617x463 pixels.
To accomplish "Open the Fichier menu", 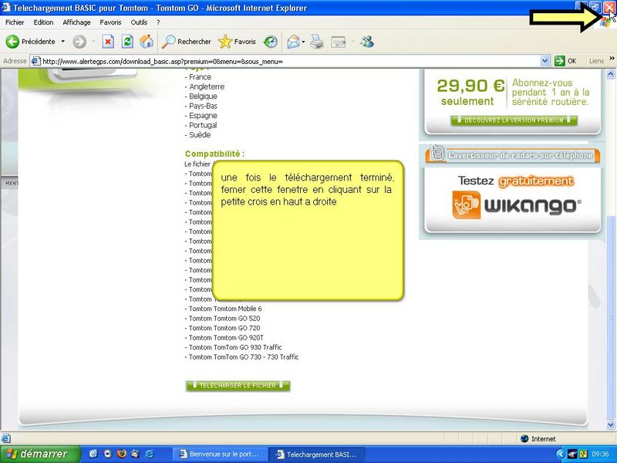I will pos(15,22).
